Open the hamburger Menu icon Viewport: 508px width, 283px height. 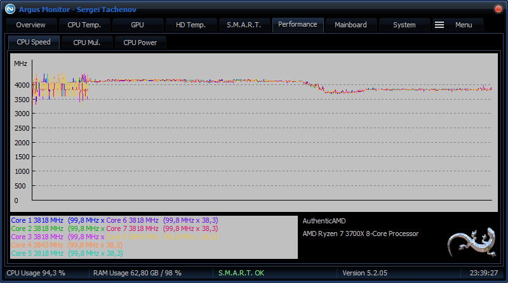[439, 25]
